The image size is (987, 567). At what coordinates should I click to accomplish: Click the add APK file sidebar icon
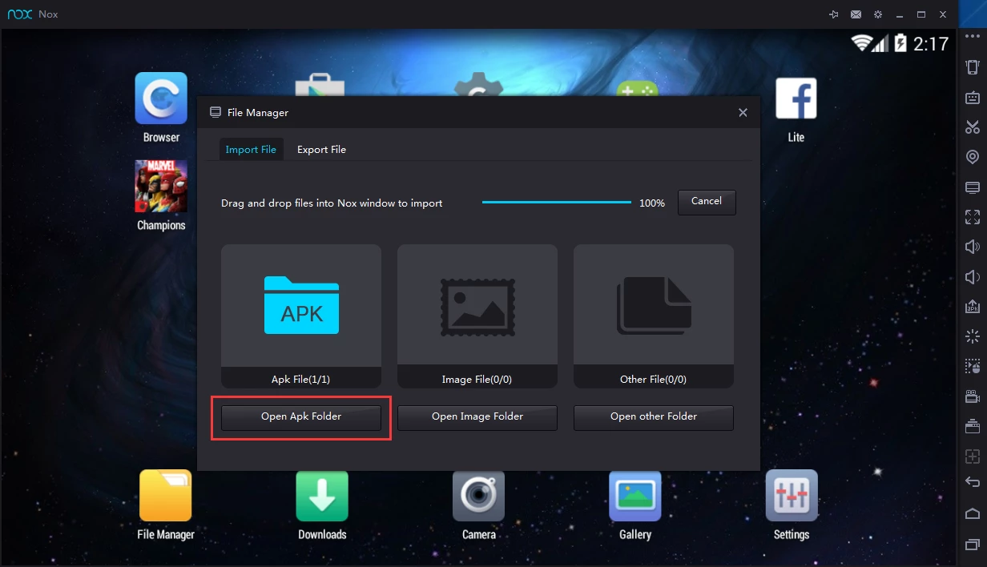973,307
